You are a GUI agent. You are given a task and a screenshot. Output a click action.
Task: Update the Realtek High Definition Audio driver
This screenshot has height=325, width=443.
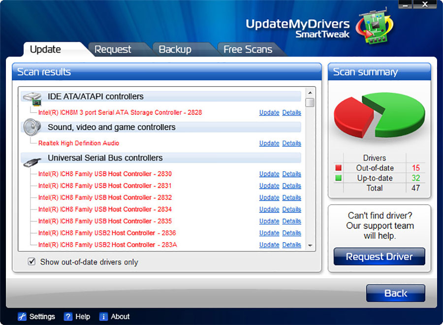click(x=269, y=143)
